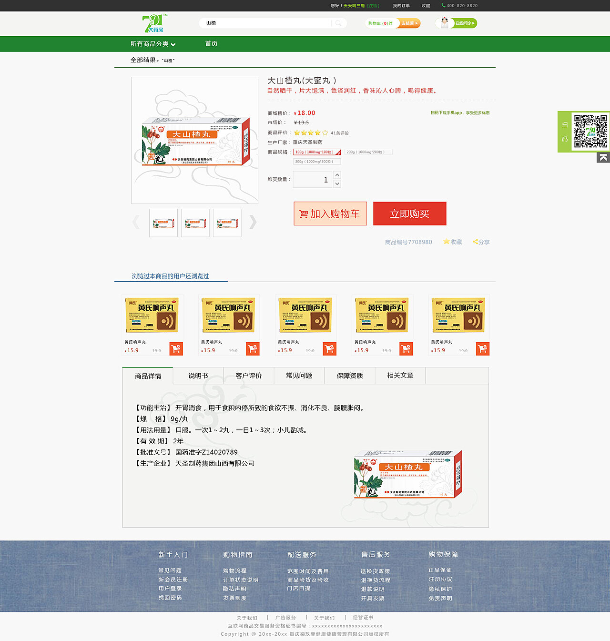Show next product thumbnails arrow
610x641 pixels.
[x=253, y=222]
